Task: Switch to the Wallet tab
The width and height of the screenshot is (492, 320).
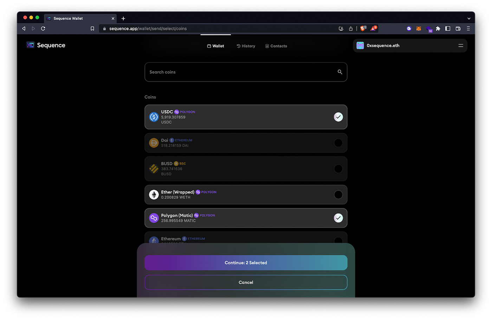Action: [215, 46]
